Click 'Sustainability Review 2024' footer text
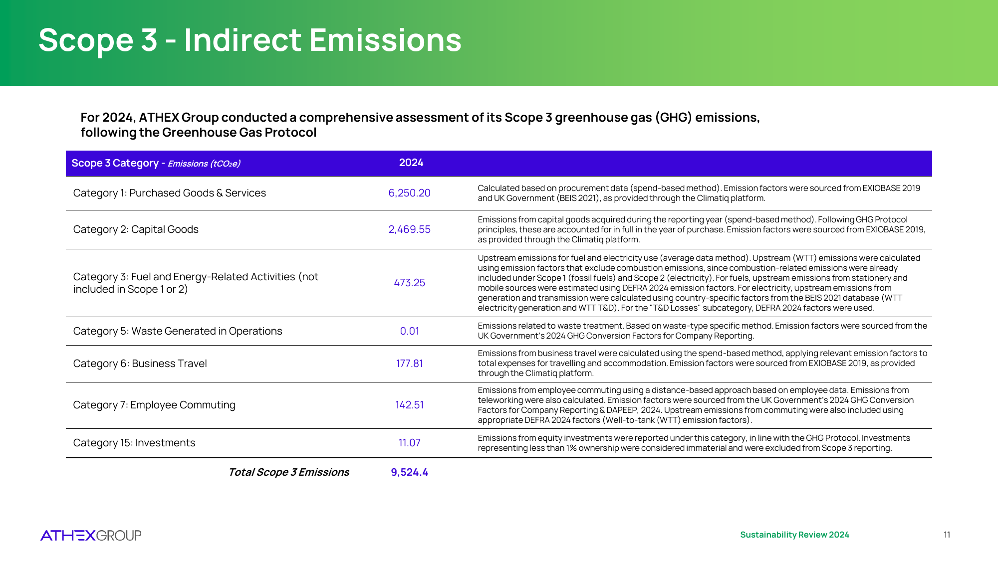The width and height of the screenshot is (998, 561). pos(794,535)
